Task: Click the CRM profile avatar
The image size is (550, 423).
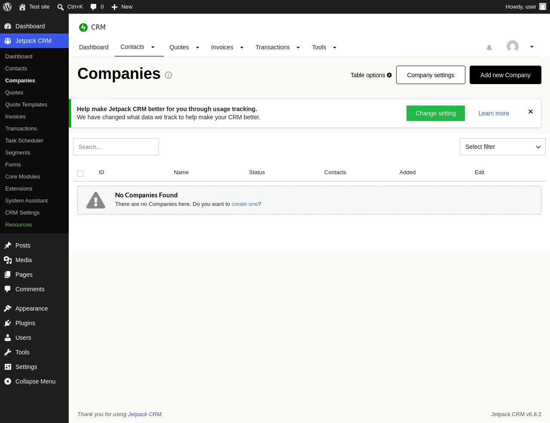Action: 513,46
